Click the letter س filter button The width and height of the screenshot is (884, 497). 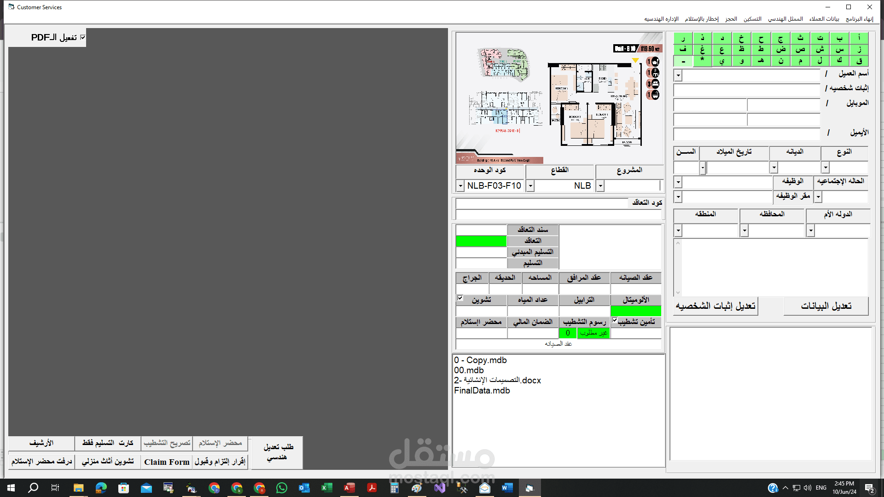point(840,49)
